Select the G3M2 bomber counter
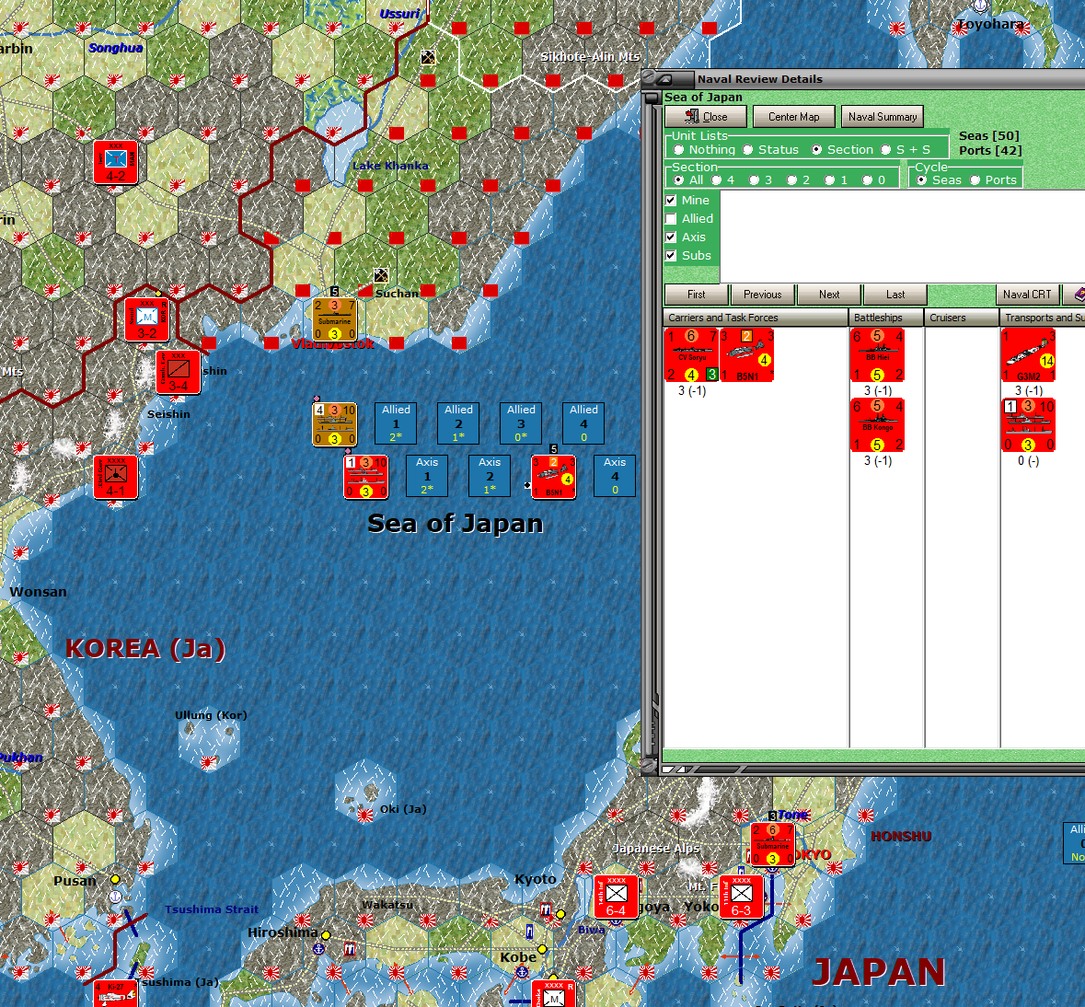 click(1028, 355)
